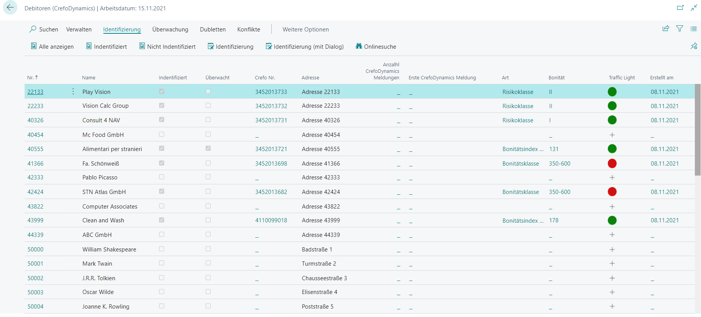Click the filter funnel icon
Image resolution: width=701 pixels, height=317 pixels.
(x=679, y=28)
